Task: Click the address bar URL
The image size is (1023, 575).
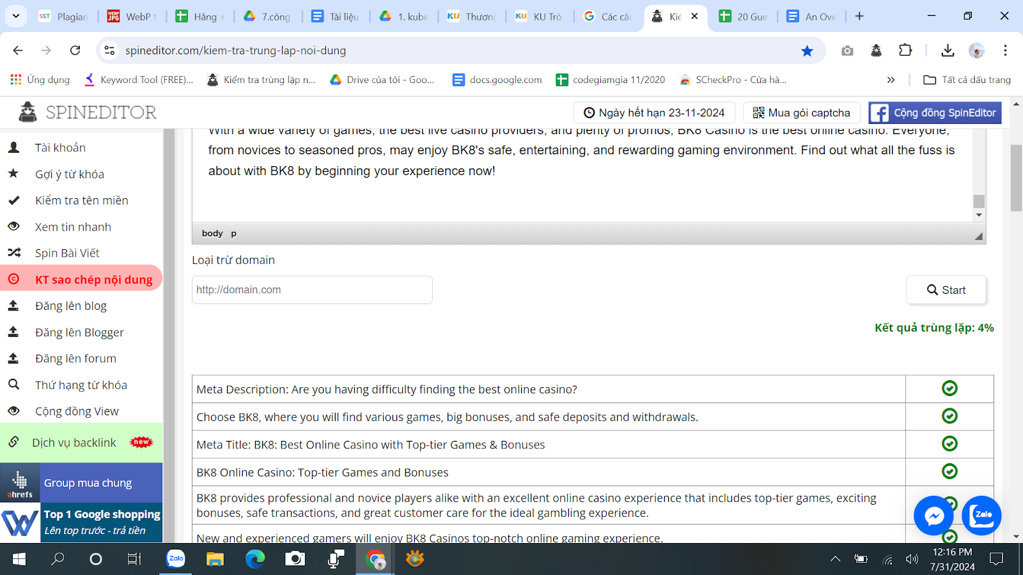Action: pyautogui.click(x=235, y=50)
